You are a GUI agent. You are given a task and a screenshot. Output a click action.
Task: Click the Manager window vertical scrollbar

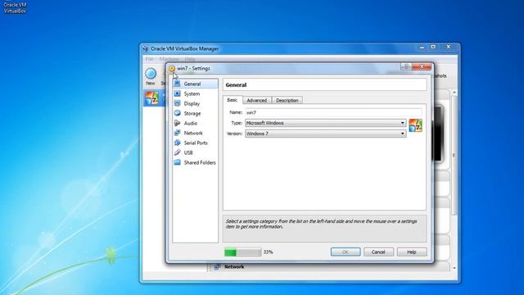pos(454,156)
